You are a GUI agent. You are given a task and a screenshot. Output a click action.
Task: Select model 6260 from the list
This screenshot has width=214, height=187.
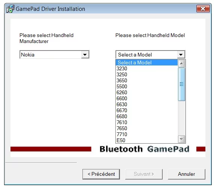click(x=147, y=92)
